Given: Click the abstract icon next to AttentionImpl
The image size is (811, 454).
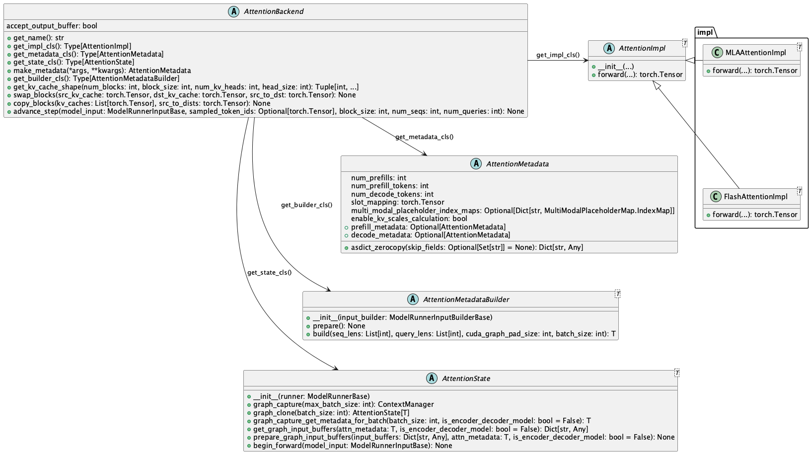Looking at the screenshot, I should click(609, 48).
